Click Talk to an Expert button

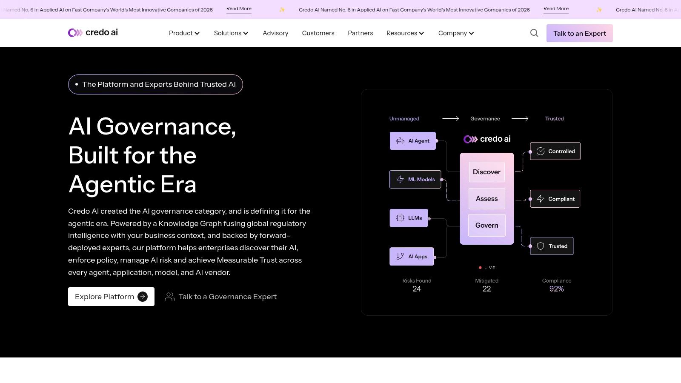(x=579, y=33)
